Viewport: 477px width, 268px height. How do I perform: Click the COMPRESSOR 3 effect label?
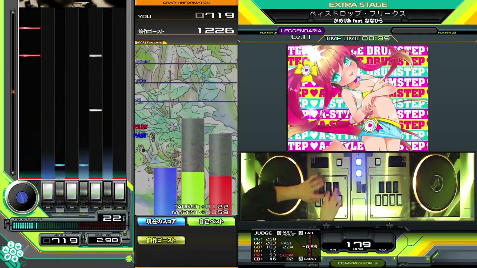point(357,263)
